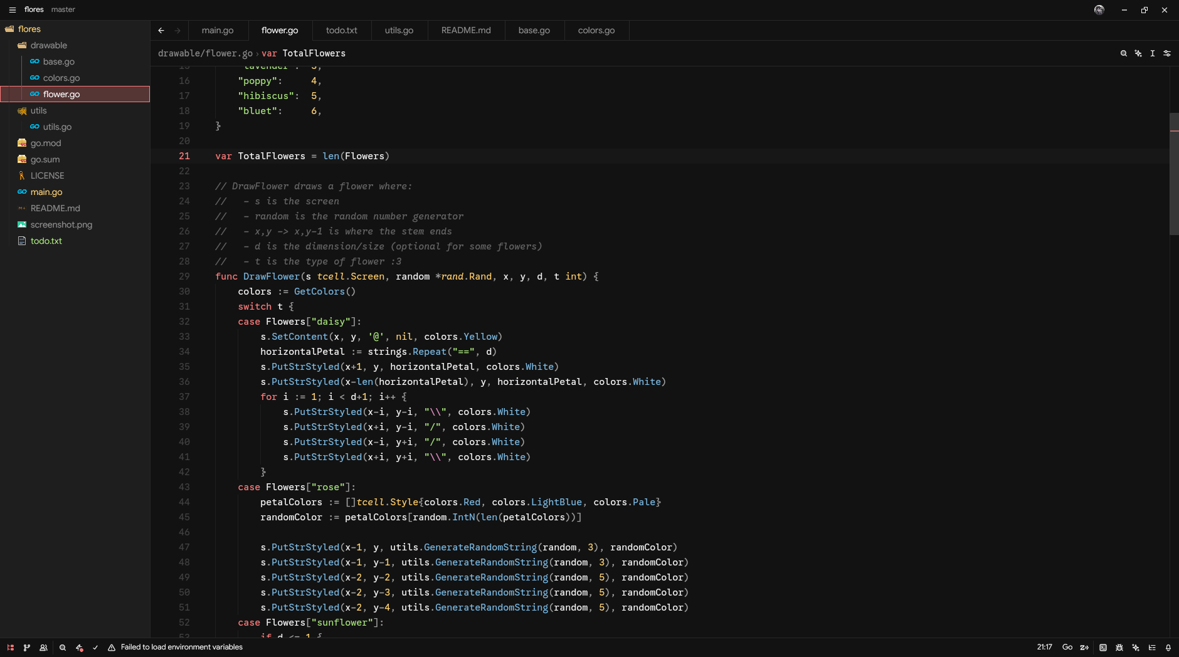Click flower.go file icon in tree
Image resolution: width=1179 pixels, height=657 pixels.
pos(34,94)
